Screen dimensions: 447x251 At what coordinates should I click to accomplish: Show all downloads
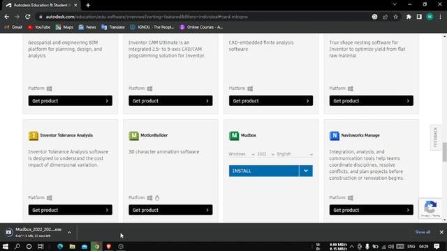[x=423, y=232]
